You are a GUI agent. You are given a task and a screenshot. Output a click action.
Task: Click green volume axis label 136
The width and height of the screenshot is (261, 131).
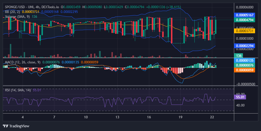pyautogui.click(x=238, y=55)
